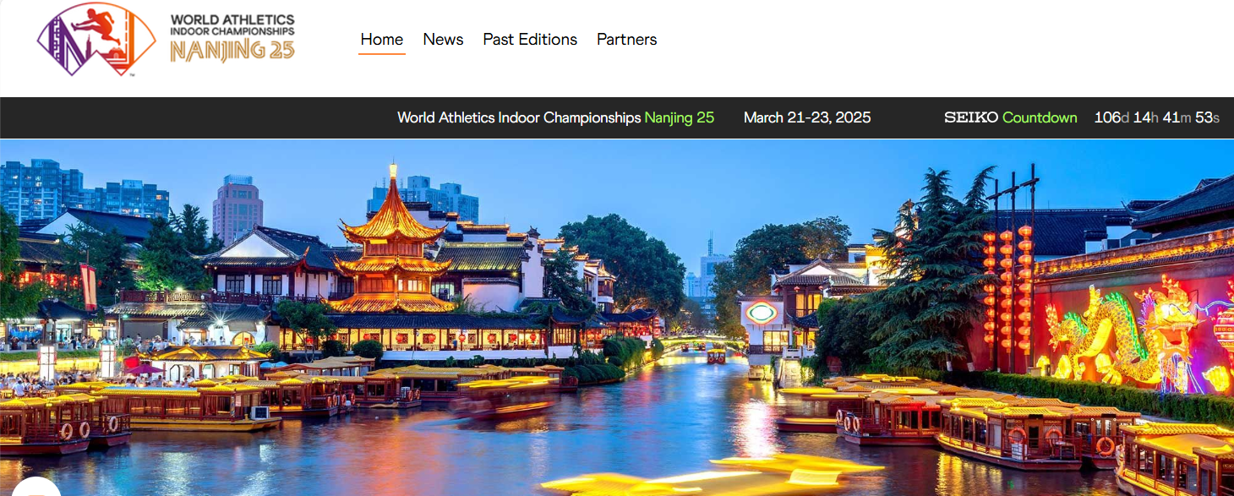Click the Countdown label next to SEIKO
The image size is (1234, 496).
tap(1040, 117)
